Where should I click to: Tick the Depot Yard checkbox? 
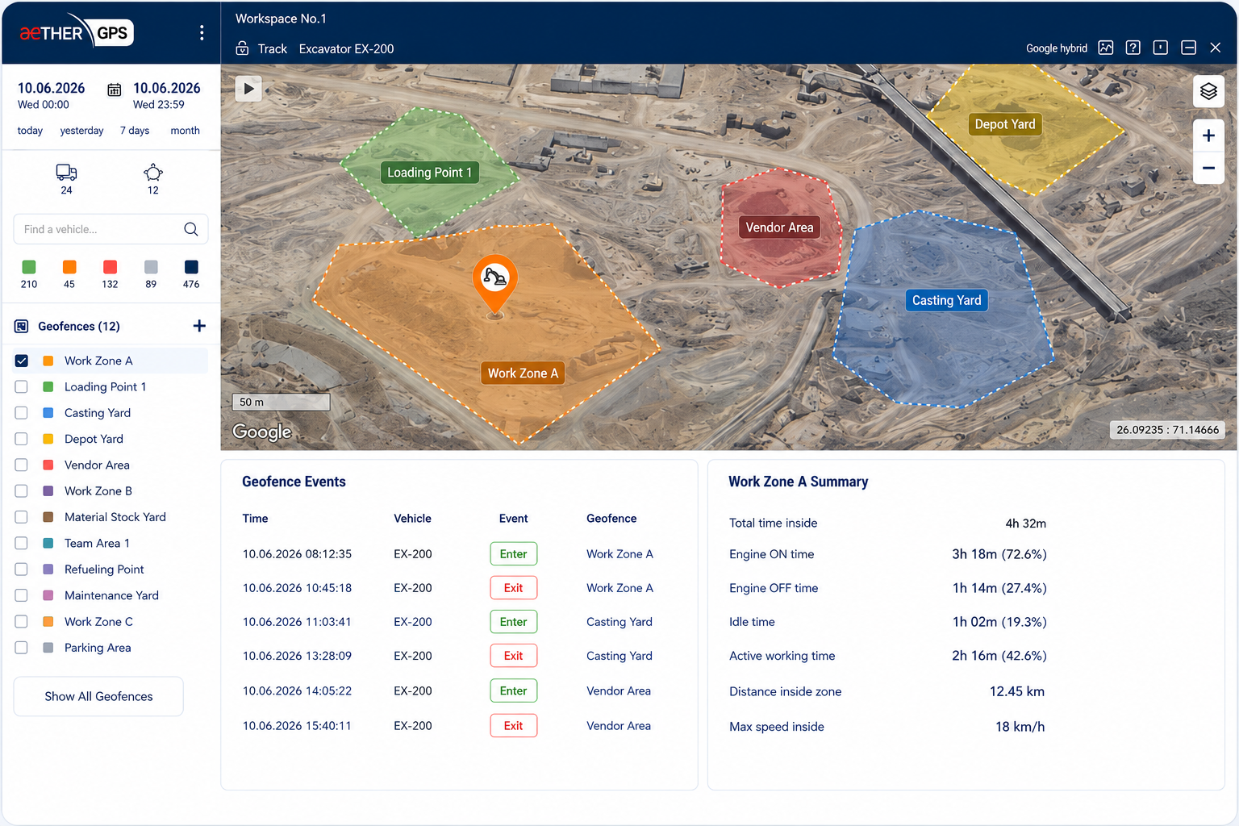tap(22, 439)
